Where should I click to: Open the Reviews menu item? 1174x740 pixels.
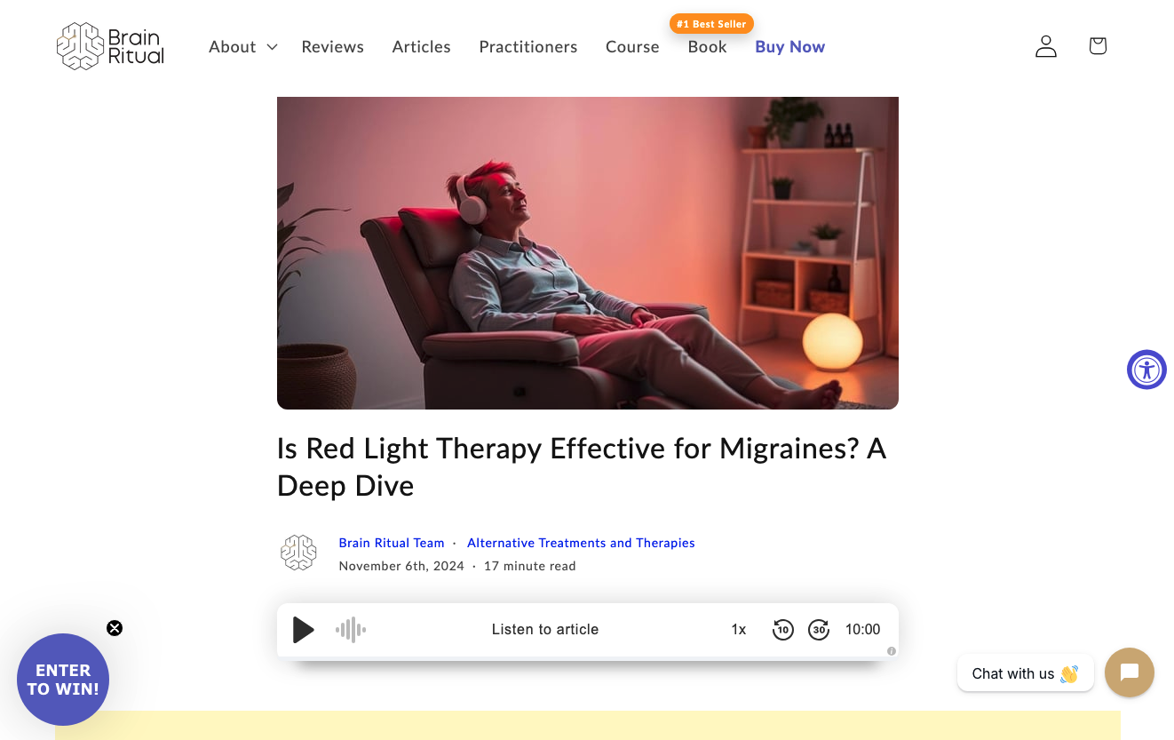[x=332, y=47]
